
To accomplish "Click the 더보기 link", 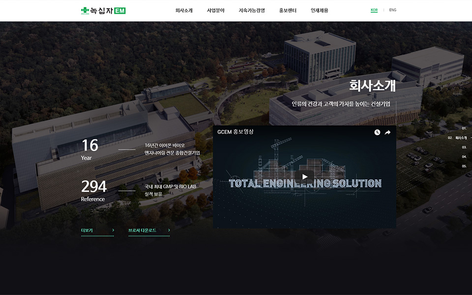I will 87,230.
